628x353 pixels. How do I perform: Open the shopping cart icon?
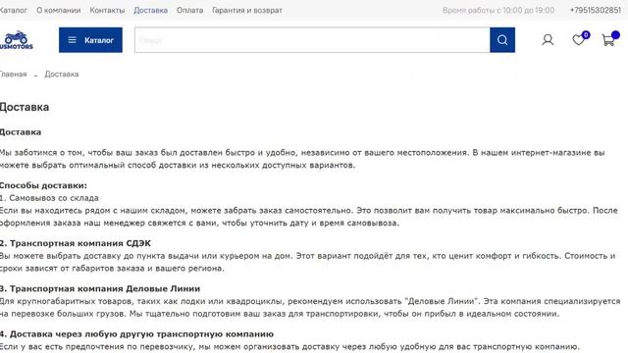(x=608, y=40)
